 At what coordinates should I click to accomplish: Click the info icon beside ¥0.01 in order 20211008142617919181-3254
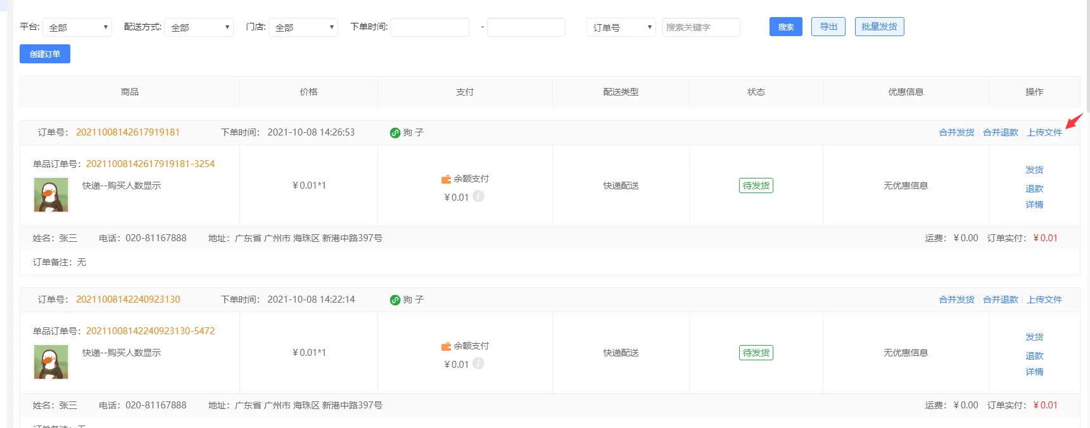pos(479,196)
